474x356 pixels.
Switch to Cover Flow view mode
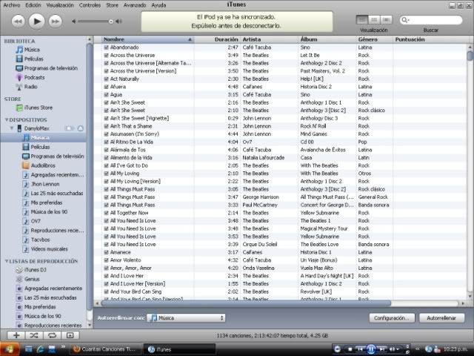tap(386, 20)
